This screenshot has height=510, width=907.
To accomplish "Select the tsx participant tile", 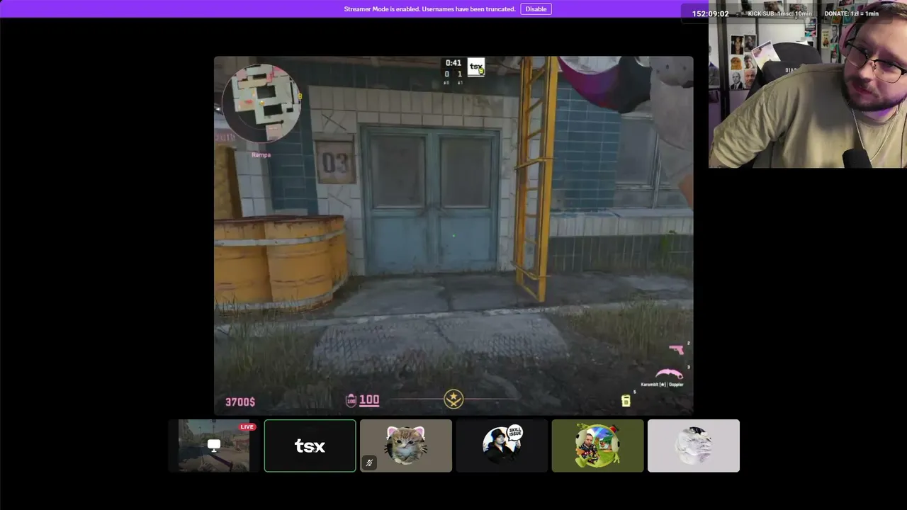I will pyautogui.click(x=310, y=446).
